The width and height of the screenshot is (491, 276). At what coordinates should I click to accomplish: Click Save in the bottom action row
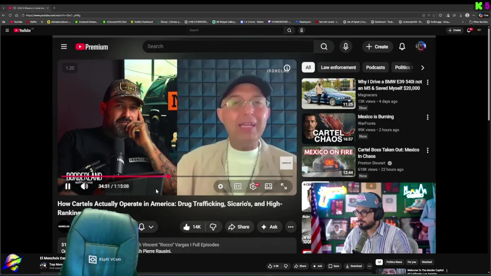tap(333, 266)
